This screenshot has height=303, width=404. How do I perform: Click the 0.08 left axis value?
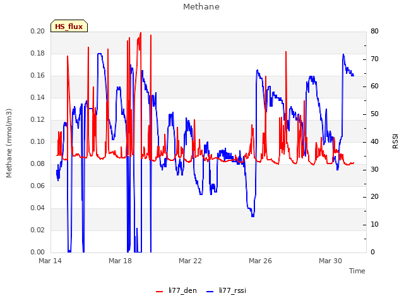37,164
